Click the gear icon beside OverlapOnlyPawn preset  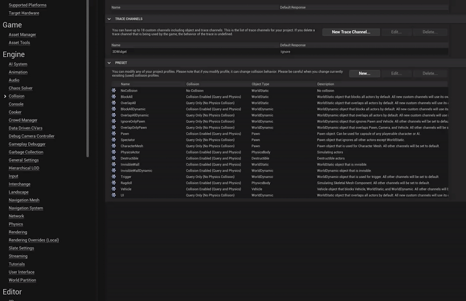click(x=114, y=127)
